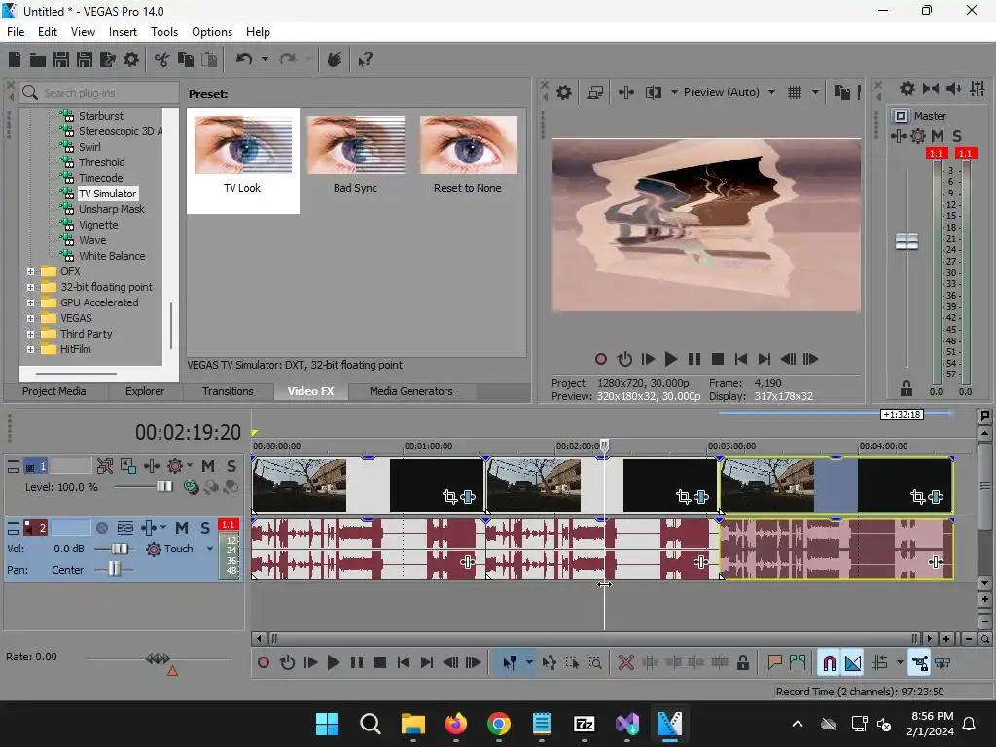
Task: Copy snapshot to clipboard in preview
Action: 841,92
